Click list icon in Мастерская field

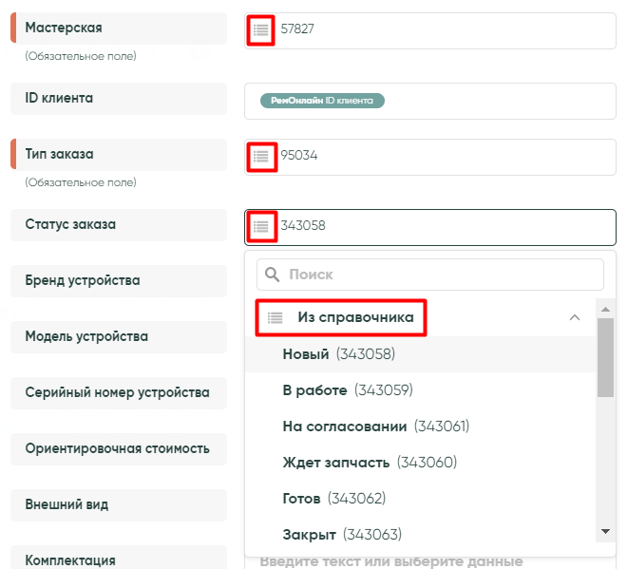click(x=261, y=30)
